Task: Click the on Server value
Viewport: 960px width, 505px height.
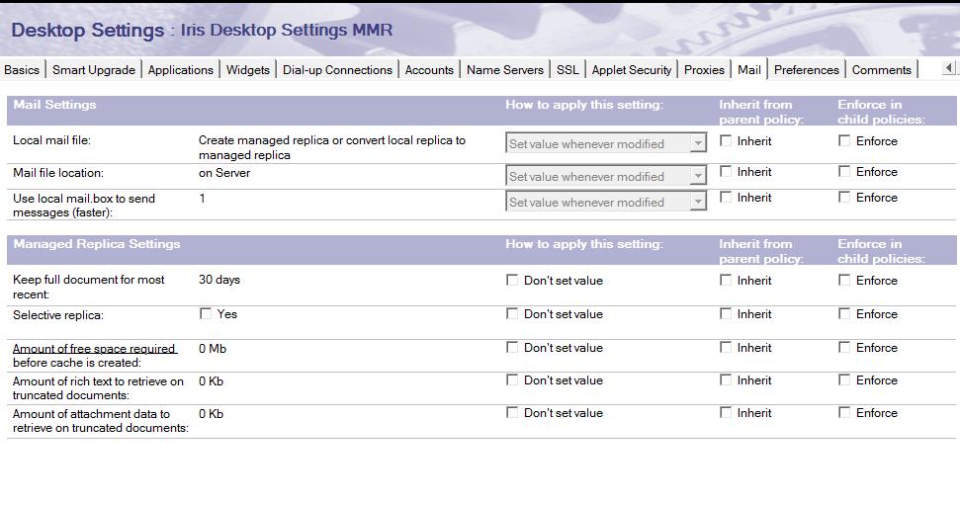Action: coord(224,173)
